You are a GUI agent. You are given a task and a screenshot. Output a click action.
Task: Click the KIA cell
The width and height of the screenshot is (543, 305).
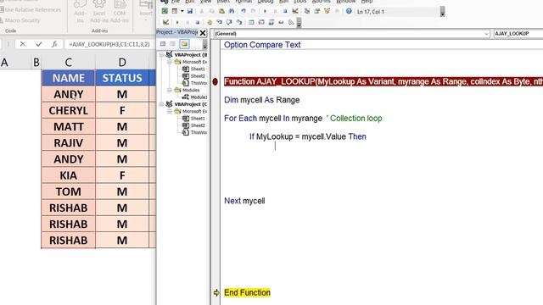point(69,175)
